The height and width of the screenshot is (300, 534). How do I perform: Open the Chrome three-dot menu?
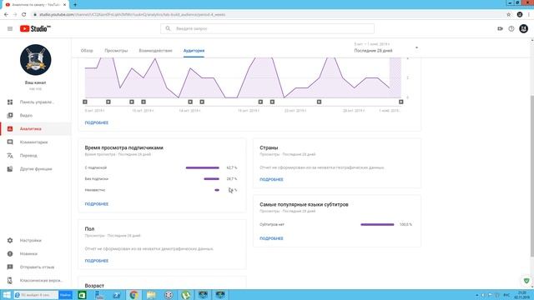pos(529,15)
